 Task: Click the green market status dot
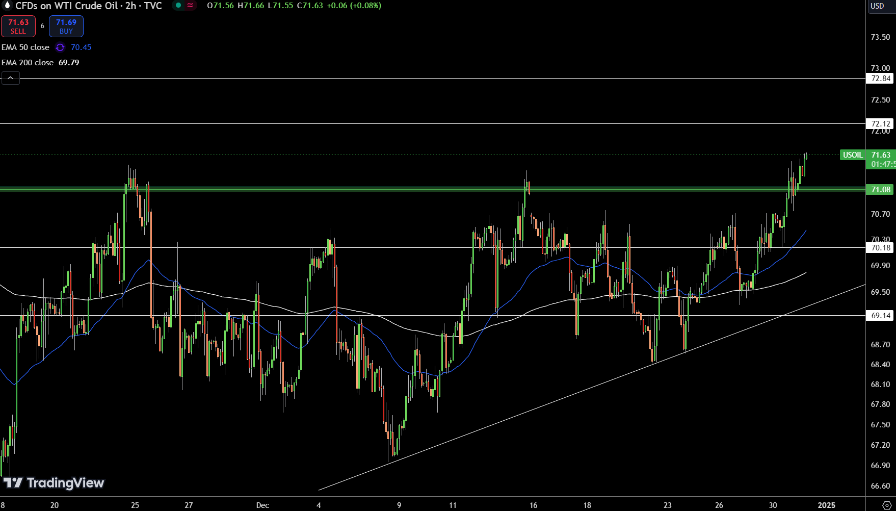tap(178, 6)
